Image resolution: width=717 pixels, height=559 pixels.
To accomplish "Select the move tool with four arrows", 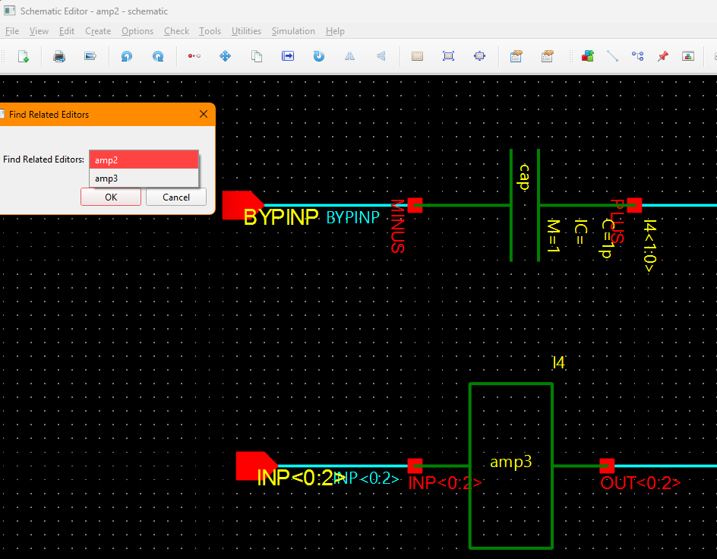I will tap(225, 56).
